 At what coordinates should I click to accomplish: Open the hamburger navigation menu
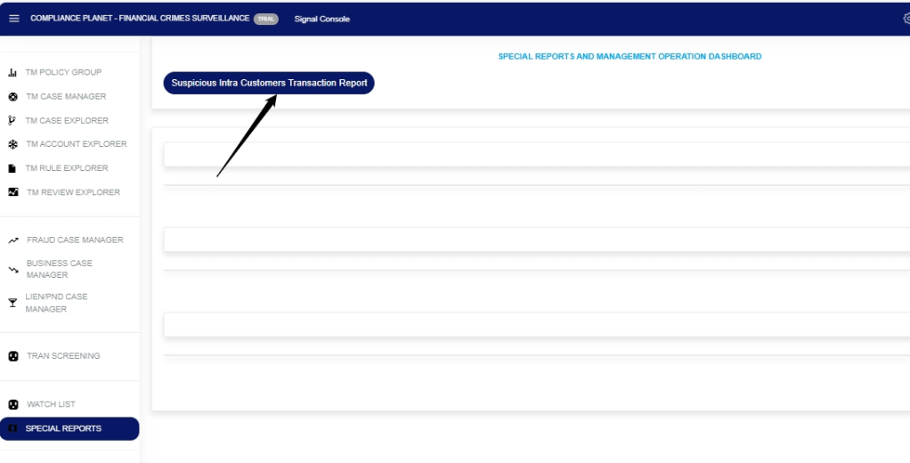13,19
